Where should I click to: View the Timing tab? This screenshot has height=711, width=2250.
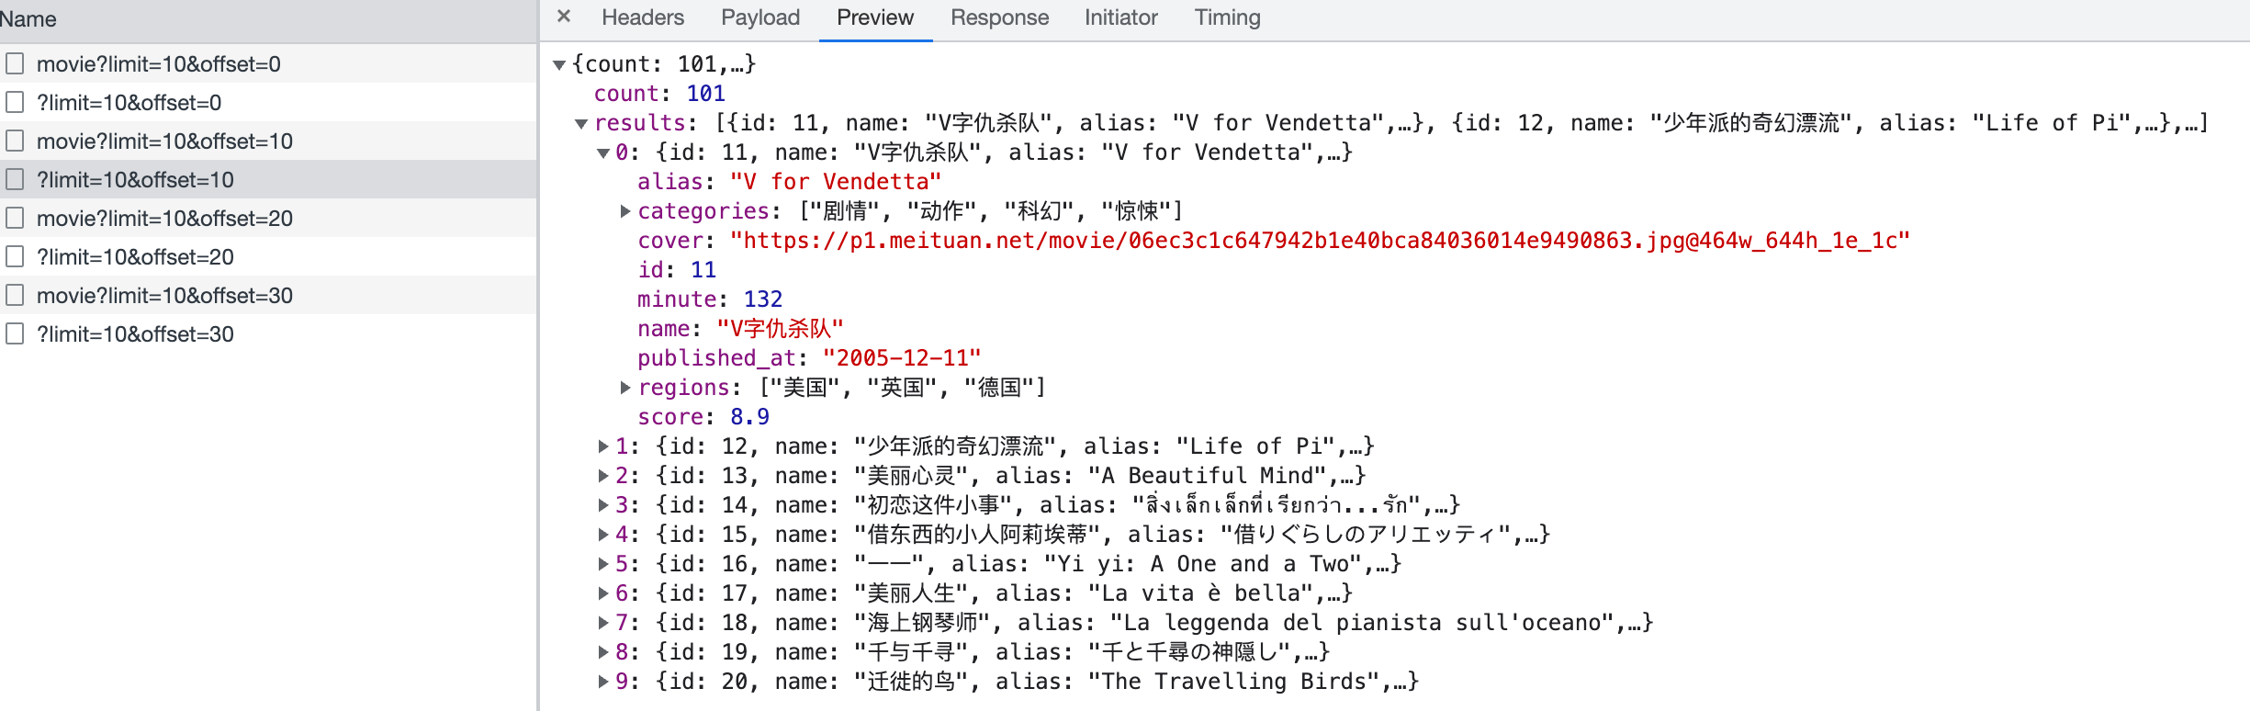(x=1227, y=17)
